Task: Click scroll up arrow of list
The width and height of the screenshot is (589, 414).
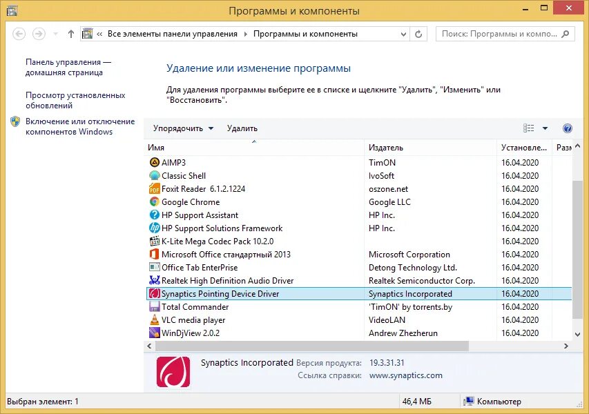Action: click(577, 146)
